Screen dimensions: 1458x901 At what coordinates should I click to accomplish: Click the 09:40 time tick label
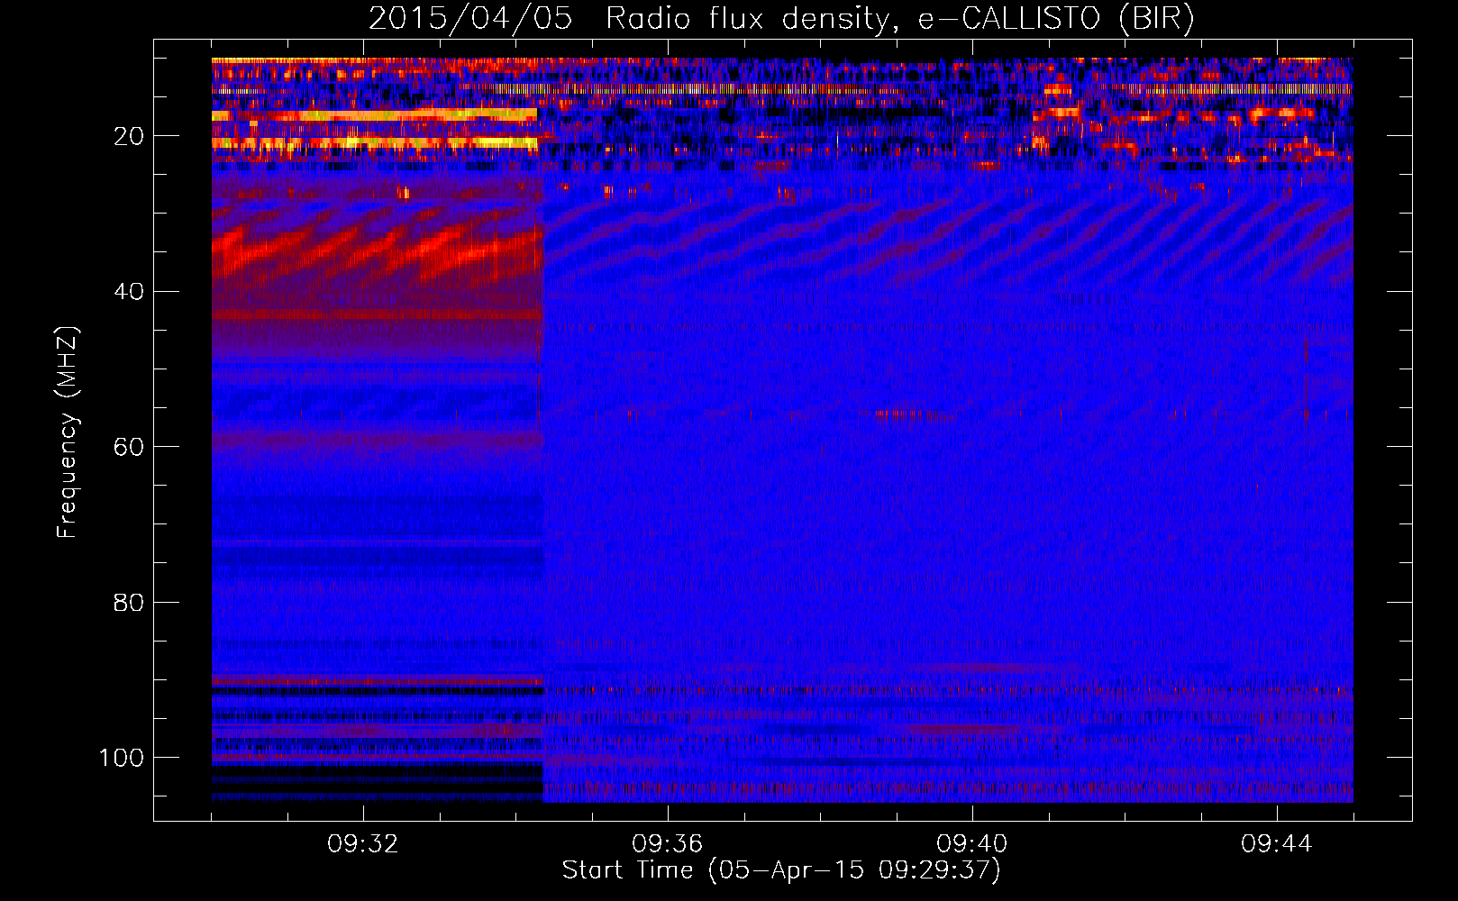point(972,844)
